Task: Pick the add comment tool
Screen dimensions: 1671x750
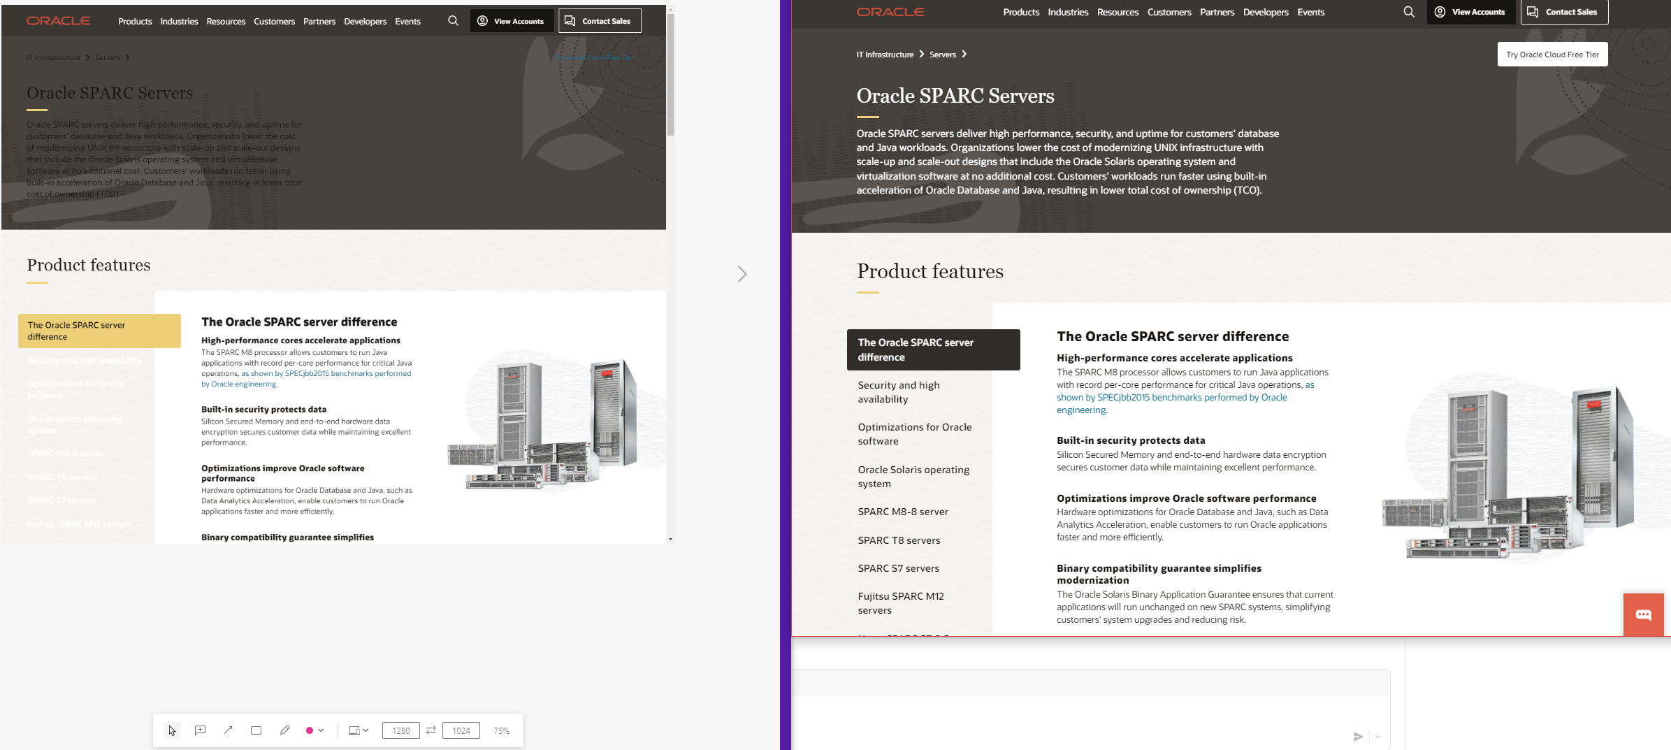Action: click(x=200, y=730)
